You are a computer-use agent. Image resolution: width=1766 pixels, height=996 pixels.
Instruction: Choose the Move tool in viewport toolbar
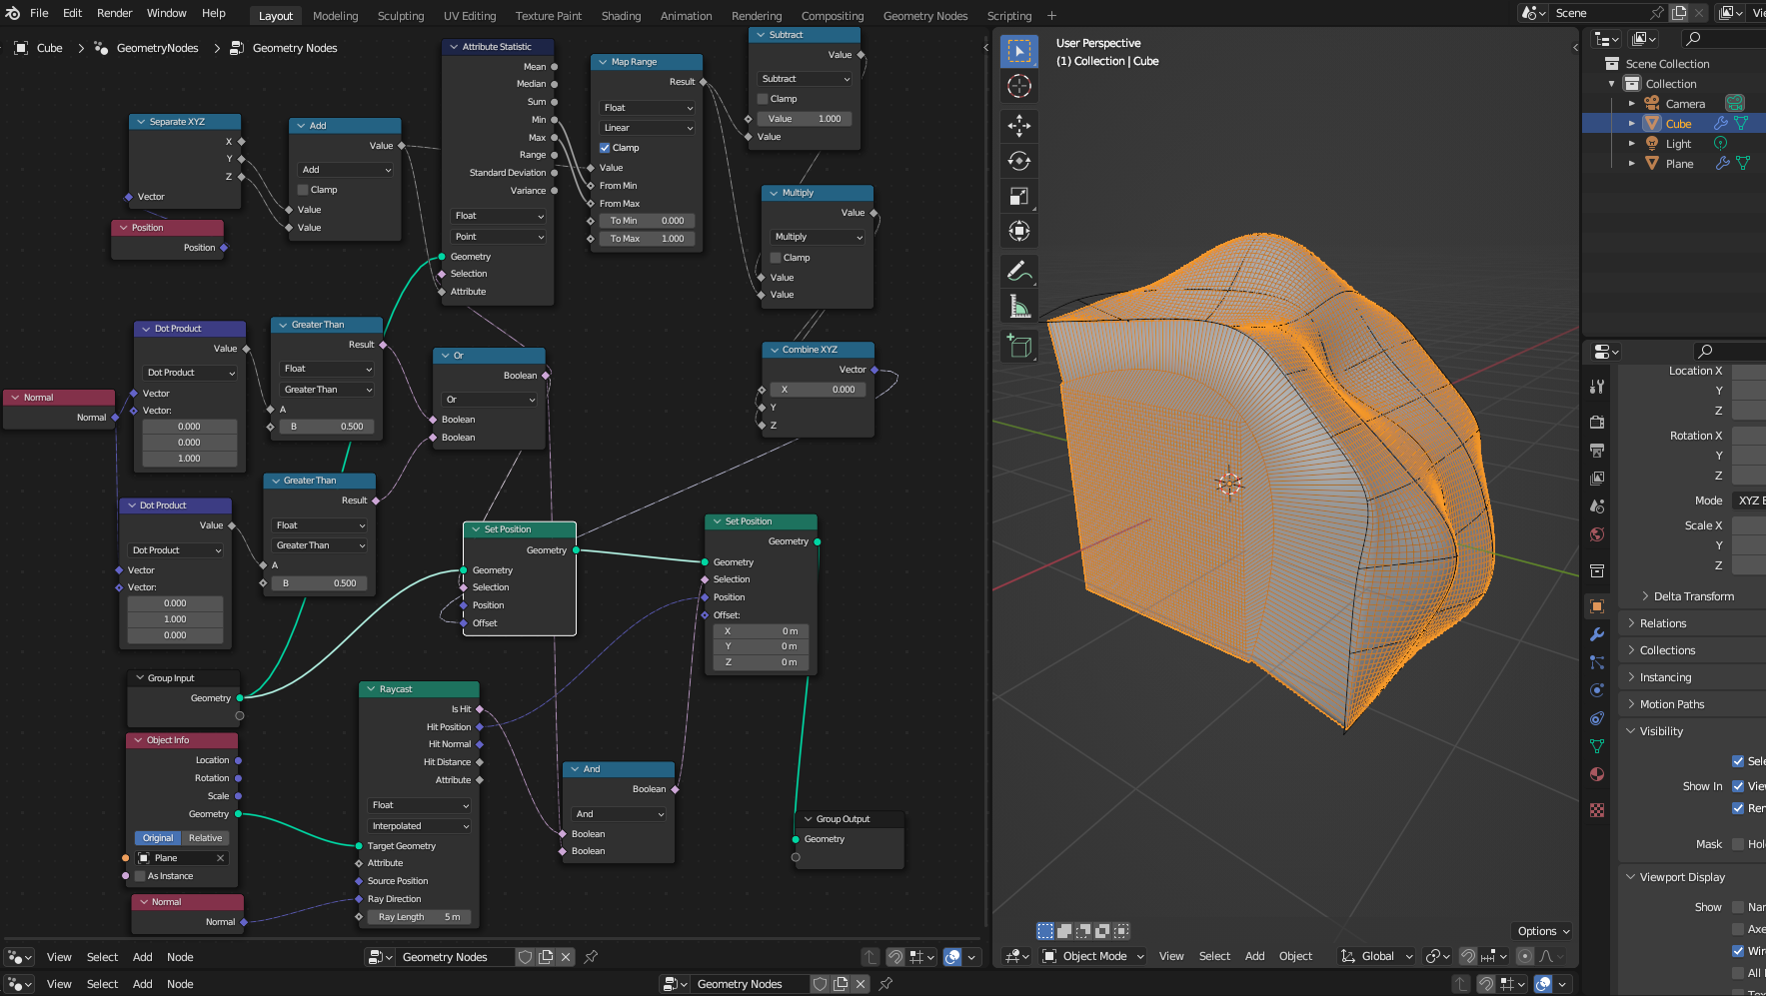click(1018, 126)
